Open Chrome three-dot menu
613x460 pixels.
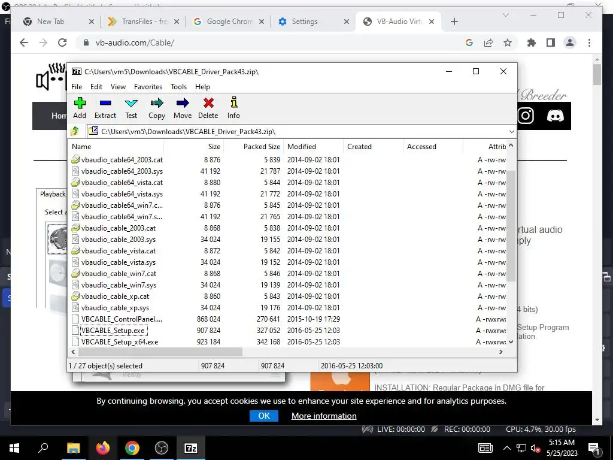[589, 43]
